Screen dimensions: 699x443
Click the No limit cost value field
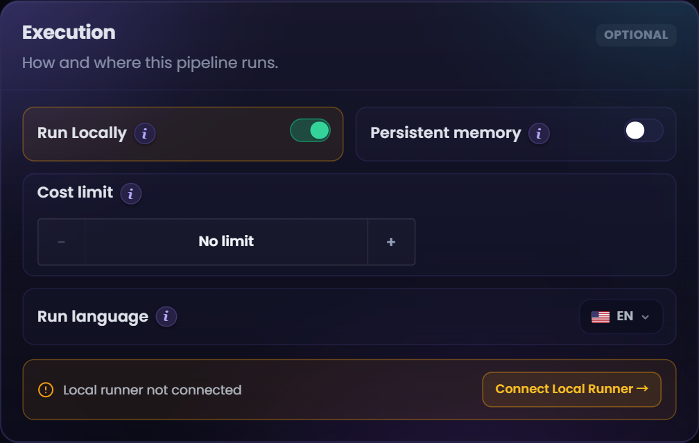coord(227,242)
